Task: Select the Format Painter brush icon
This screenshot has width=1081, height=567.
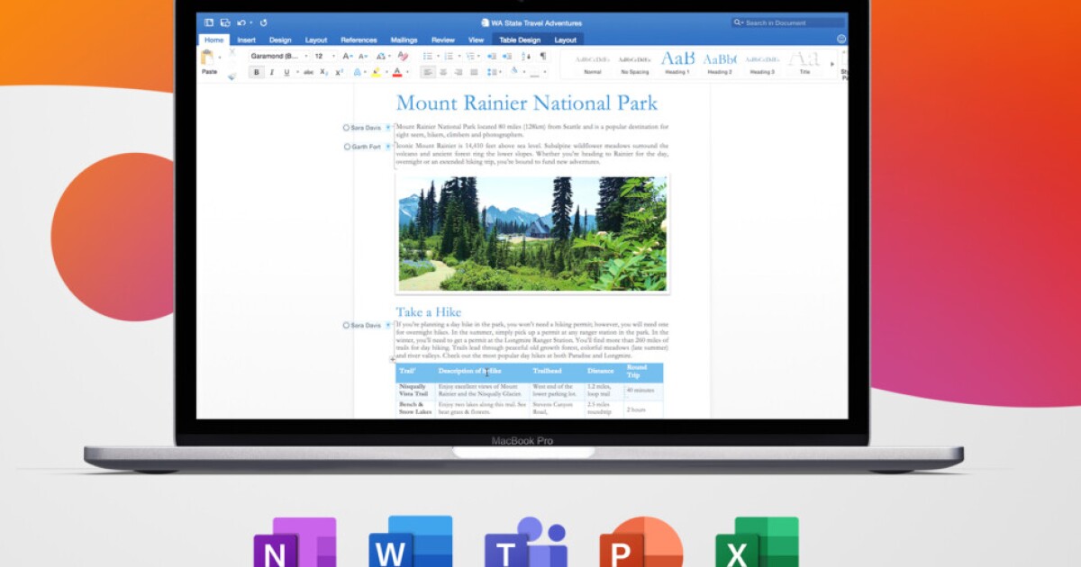Action: [x=232, y=76]
